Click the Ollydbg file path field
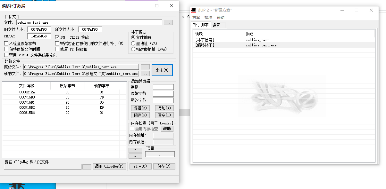386x189 pixels. click(43, 167)
